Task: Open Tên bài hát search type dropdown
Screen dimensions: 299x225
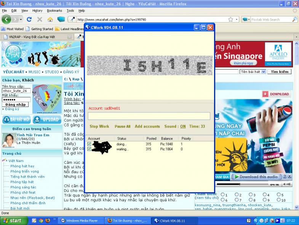Action: click(263, 72)
